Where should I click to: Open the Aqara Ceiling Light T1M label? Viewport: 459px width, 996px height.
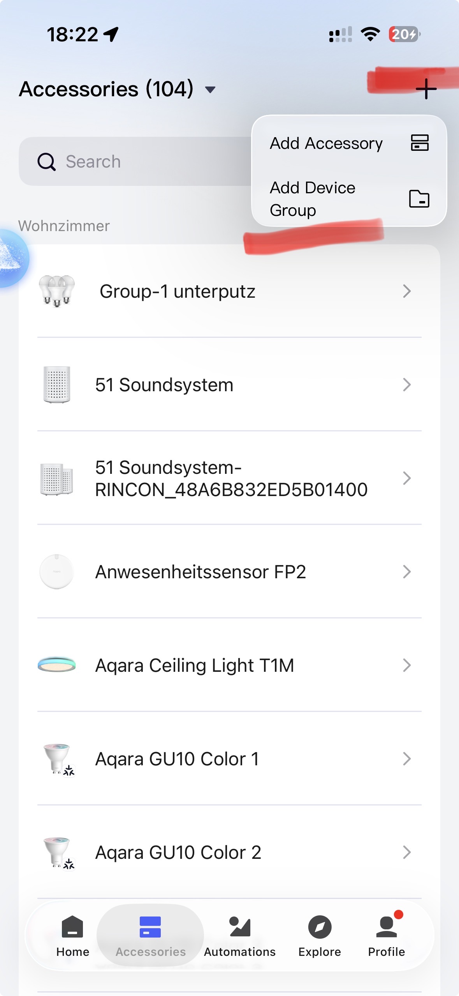[x=195, y=665]
